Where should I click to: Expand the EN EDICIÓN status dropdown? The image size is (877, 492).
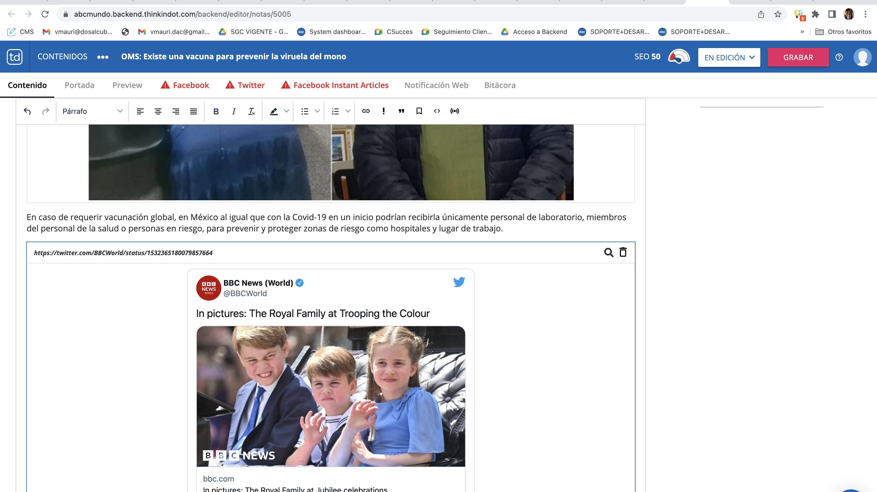(728, 57)
